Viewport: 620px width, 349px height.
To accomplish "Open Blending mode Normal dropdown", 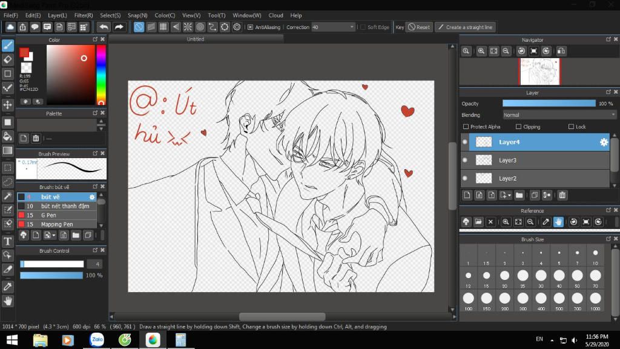I will click(559, 115).
